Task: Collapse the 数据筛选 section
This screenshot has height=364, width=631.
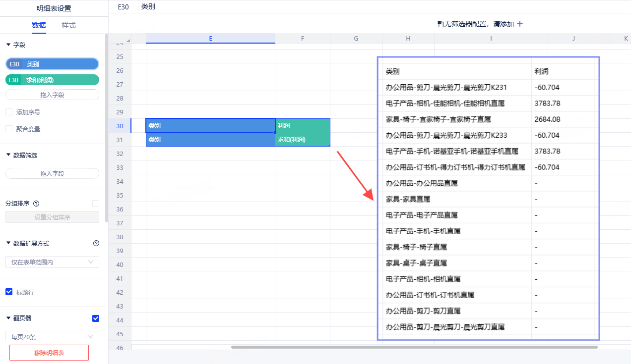Action: click(8, 155)
